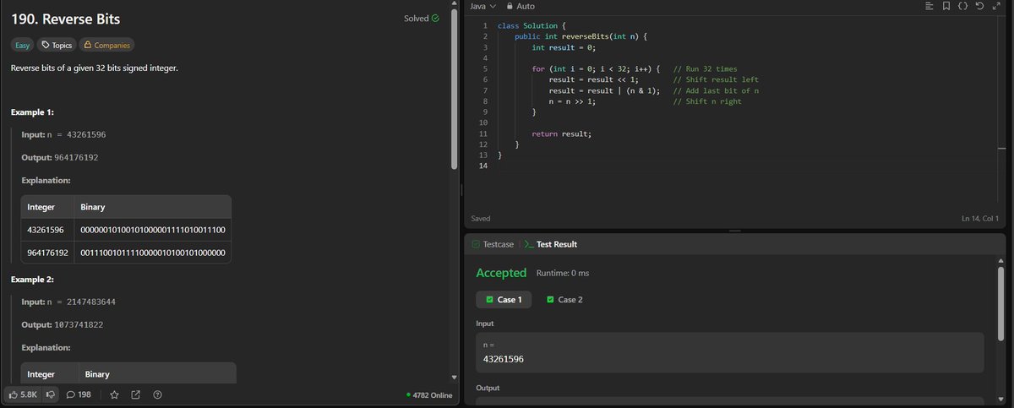Switch to the Testcase tab

[x=493, y=244]
